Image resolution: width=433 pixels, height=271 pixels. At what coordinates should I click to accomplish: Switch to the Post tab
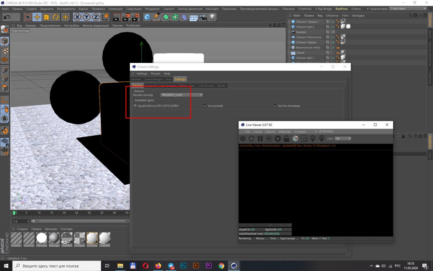[x=169, y=79]
